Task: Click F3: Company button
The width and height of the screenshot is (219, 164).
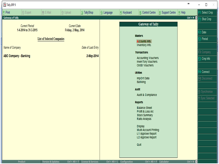Action: [207, 52]
